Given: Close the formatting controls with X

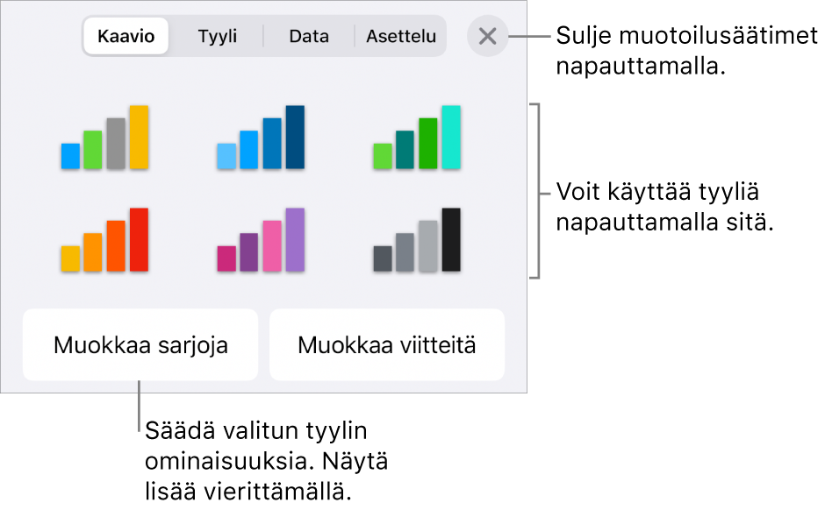Looking at the screenshot, I should [488, 37].
